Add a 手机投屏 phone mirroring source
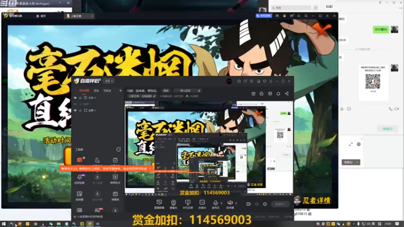The image size is (404, 227). click(188, 204)
